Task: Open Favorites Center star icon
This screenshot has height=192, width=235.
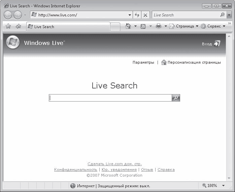Action: 8,26
